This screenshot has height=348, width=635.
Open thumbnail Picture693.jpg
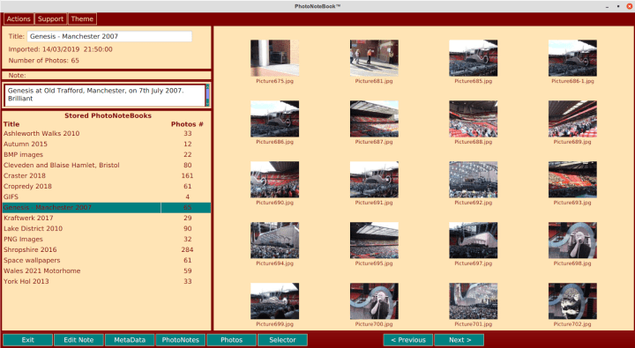click(x=572, y=179)
